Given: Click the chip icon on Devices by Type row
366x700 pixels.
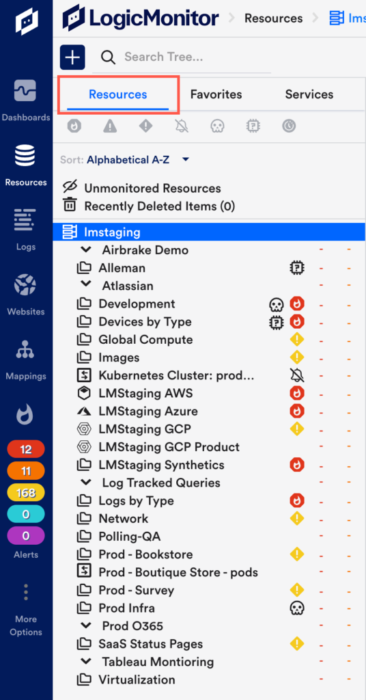Looking at the screenshot, I should tap(277, 323).
